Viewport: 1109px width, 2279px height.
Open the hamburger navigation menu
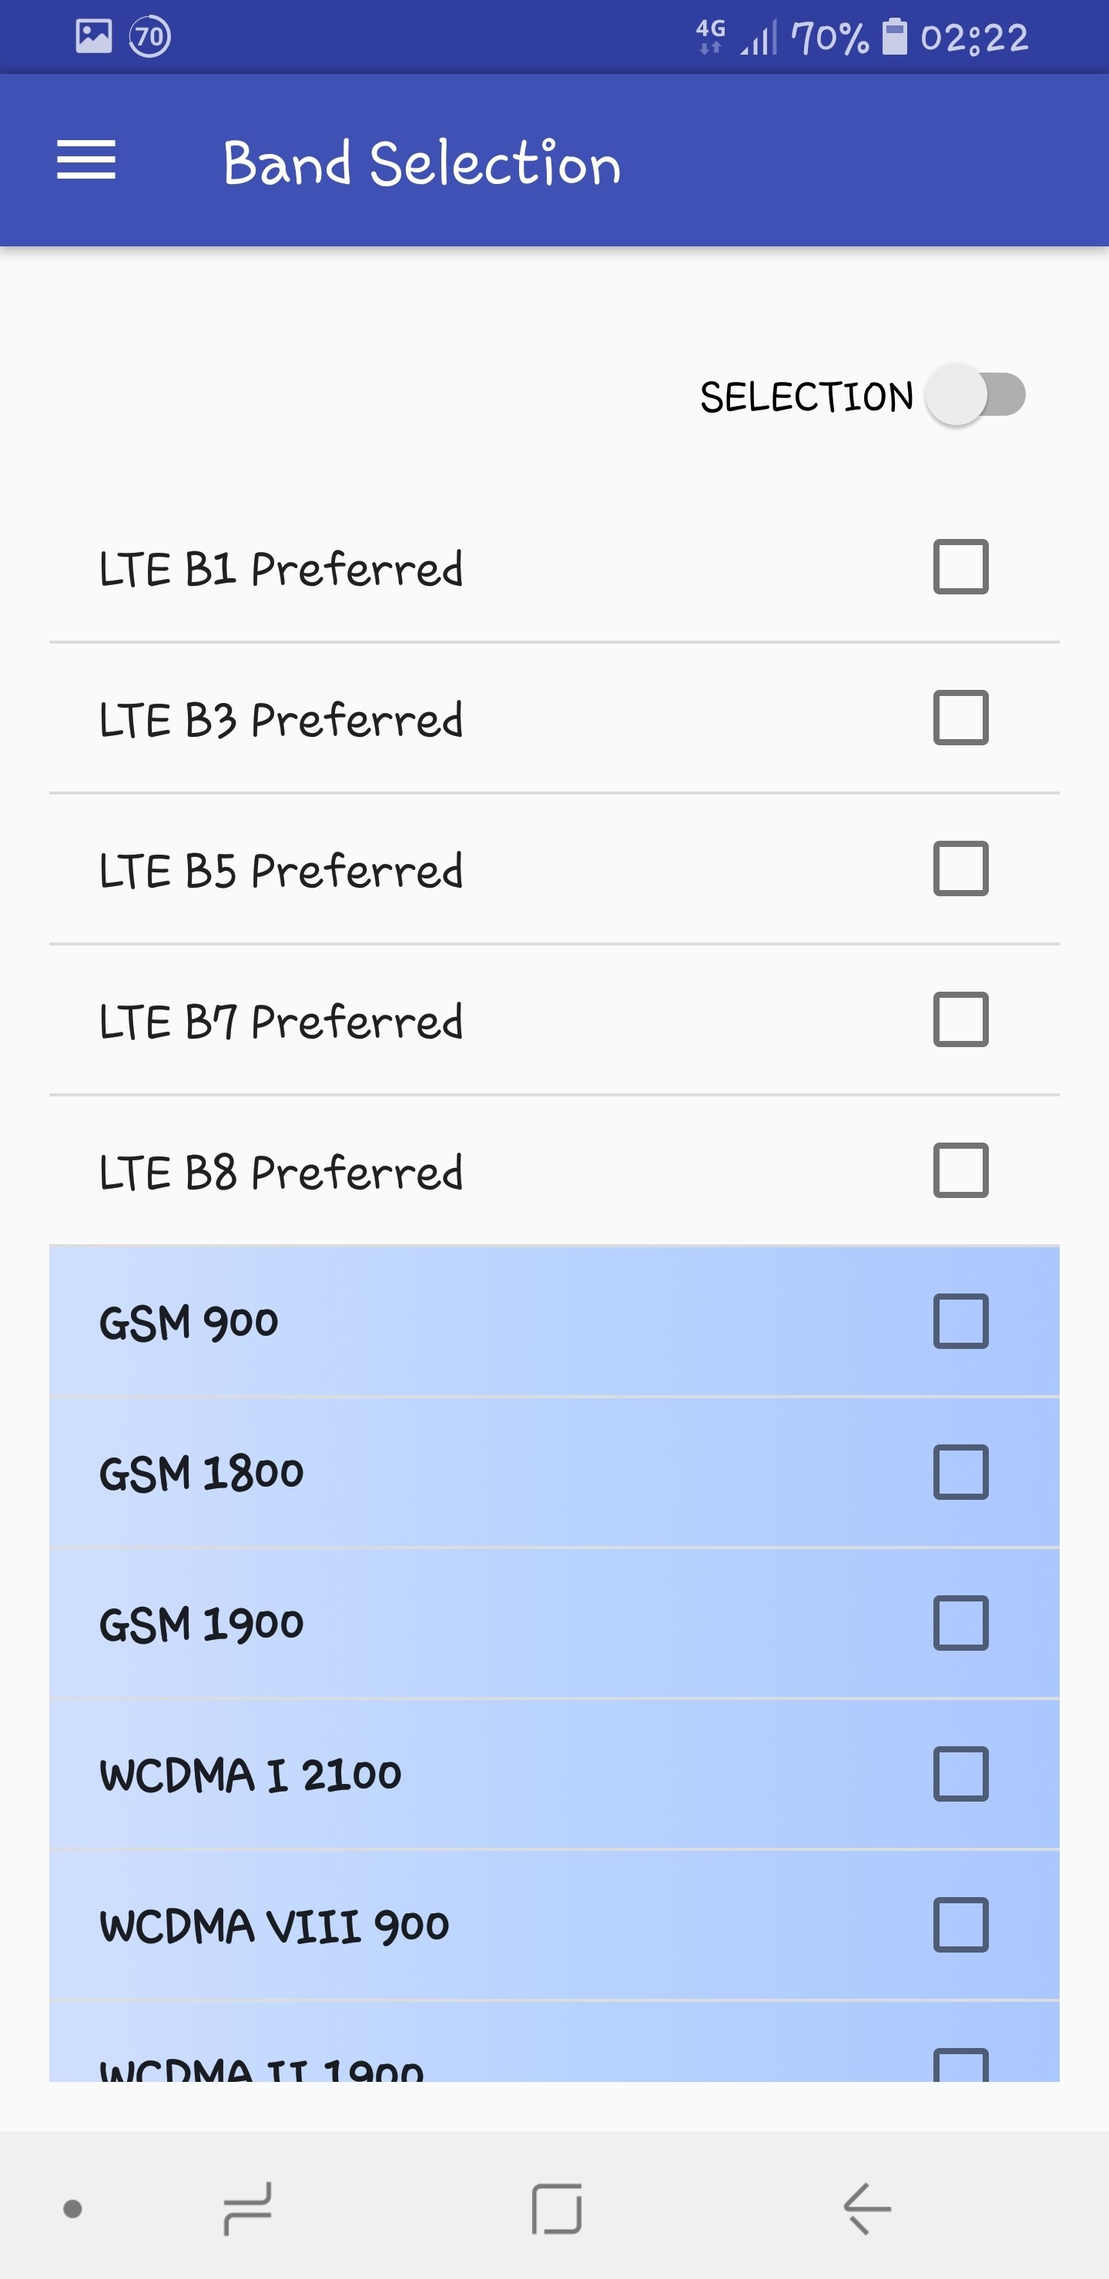point(85,160)
